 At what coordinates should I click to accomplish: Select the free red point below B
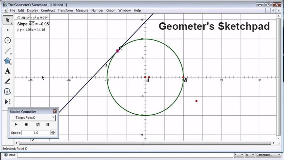tap(196, 101)
